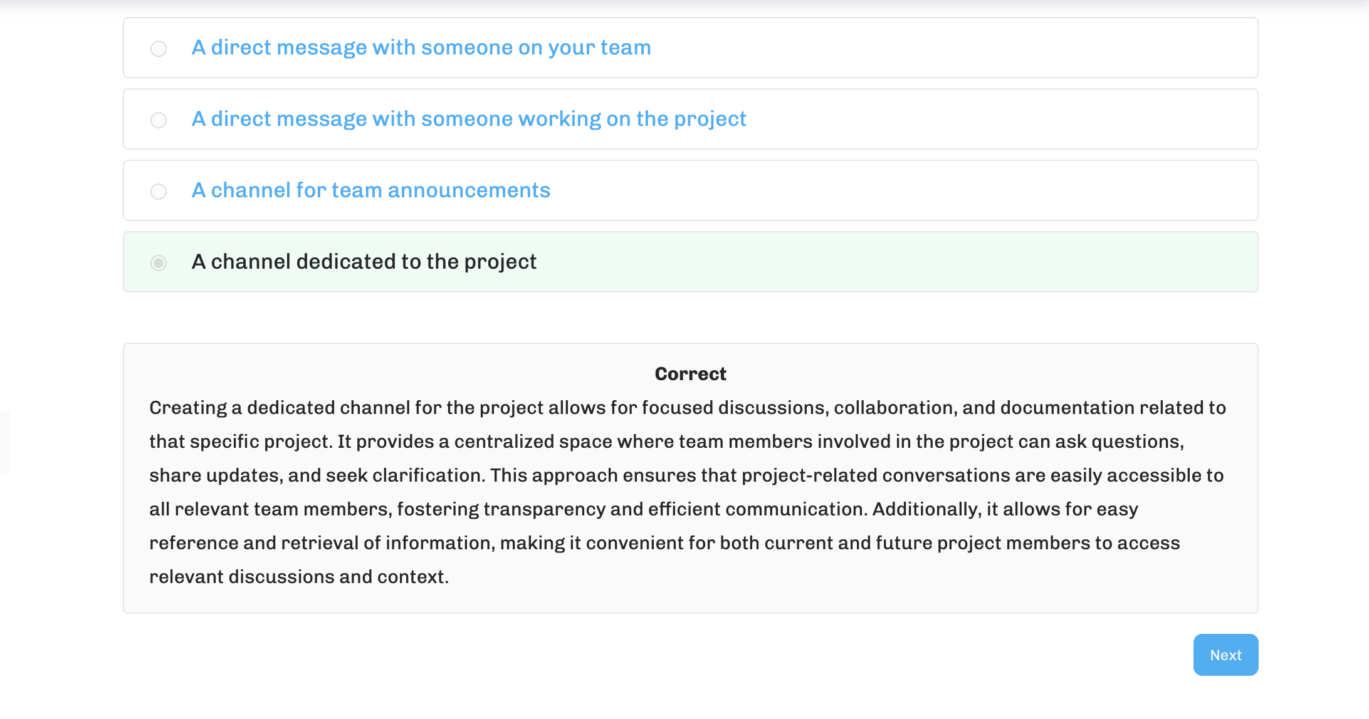Click 'A channel dedicated to the project' label
1369x719 pixels.
pos(364,262)
